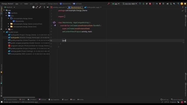Screen dimensions: 187x105
Task: Select local.properties (SDK Location) file
Action: (x=29, y=54)
